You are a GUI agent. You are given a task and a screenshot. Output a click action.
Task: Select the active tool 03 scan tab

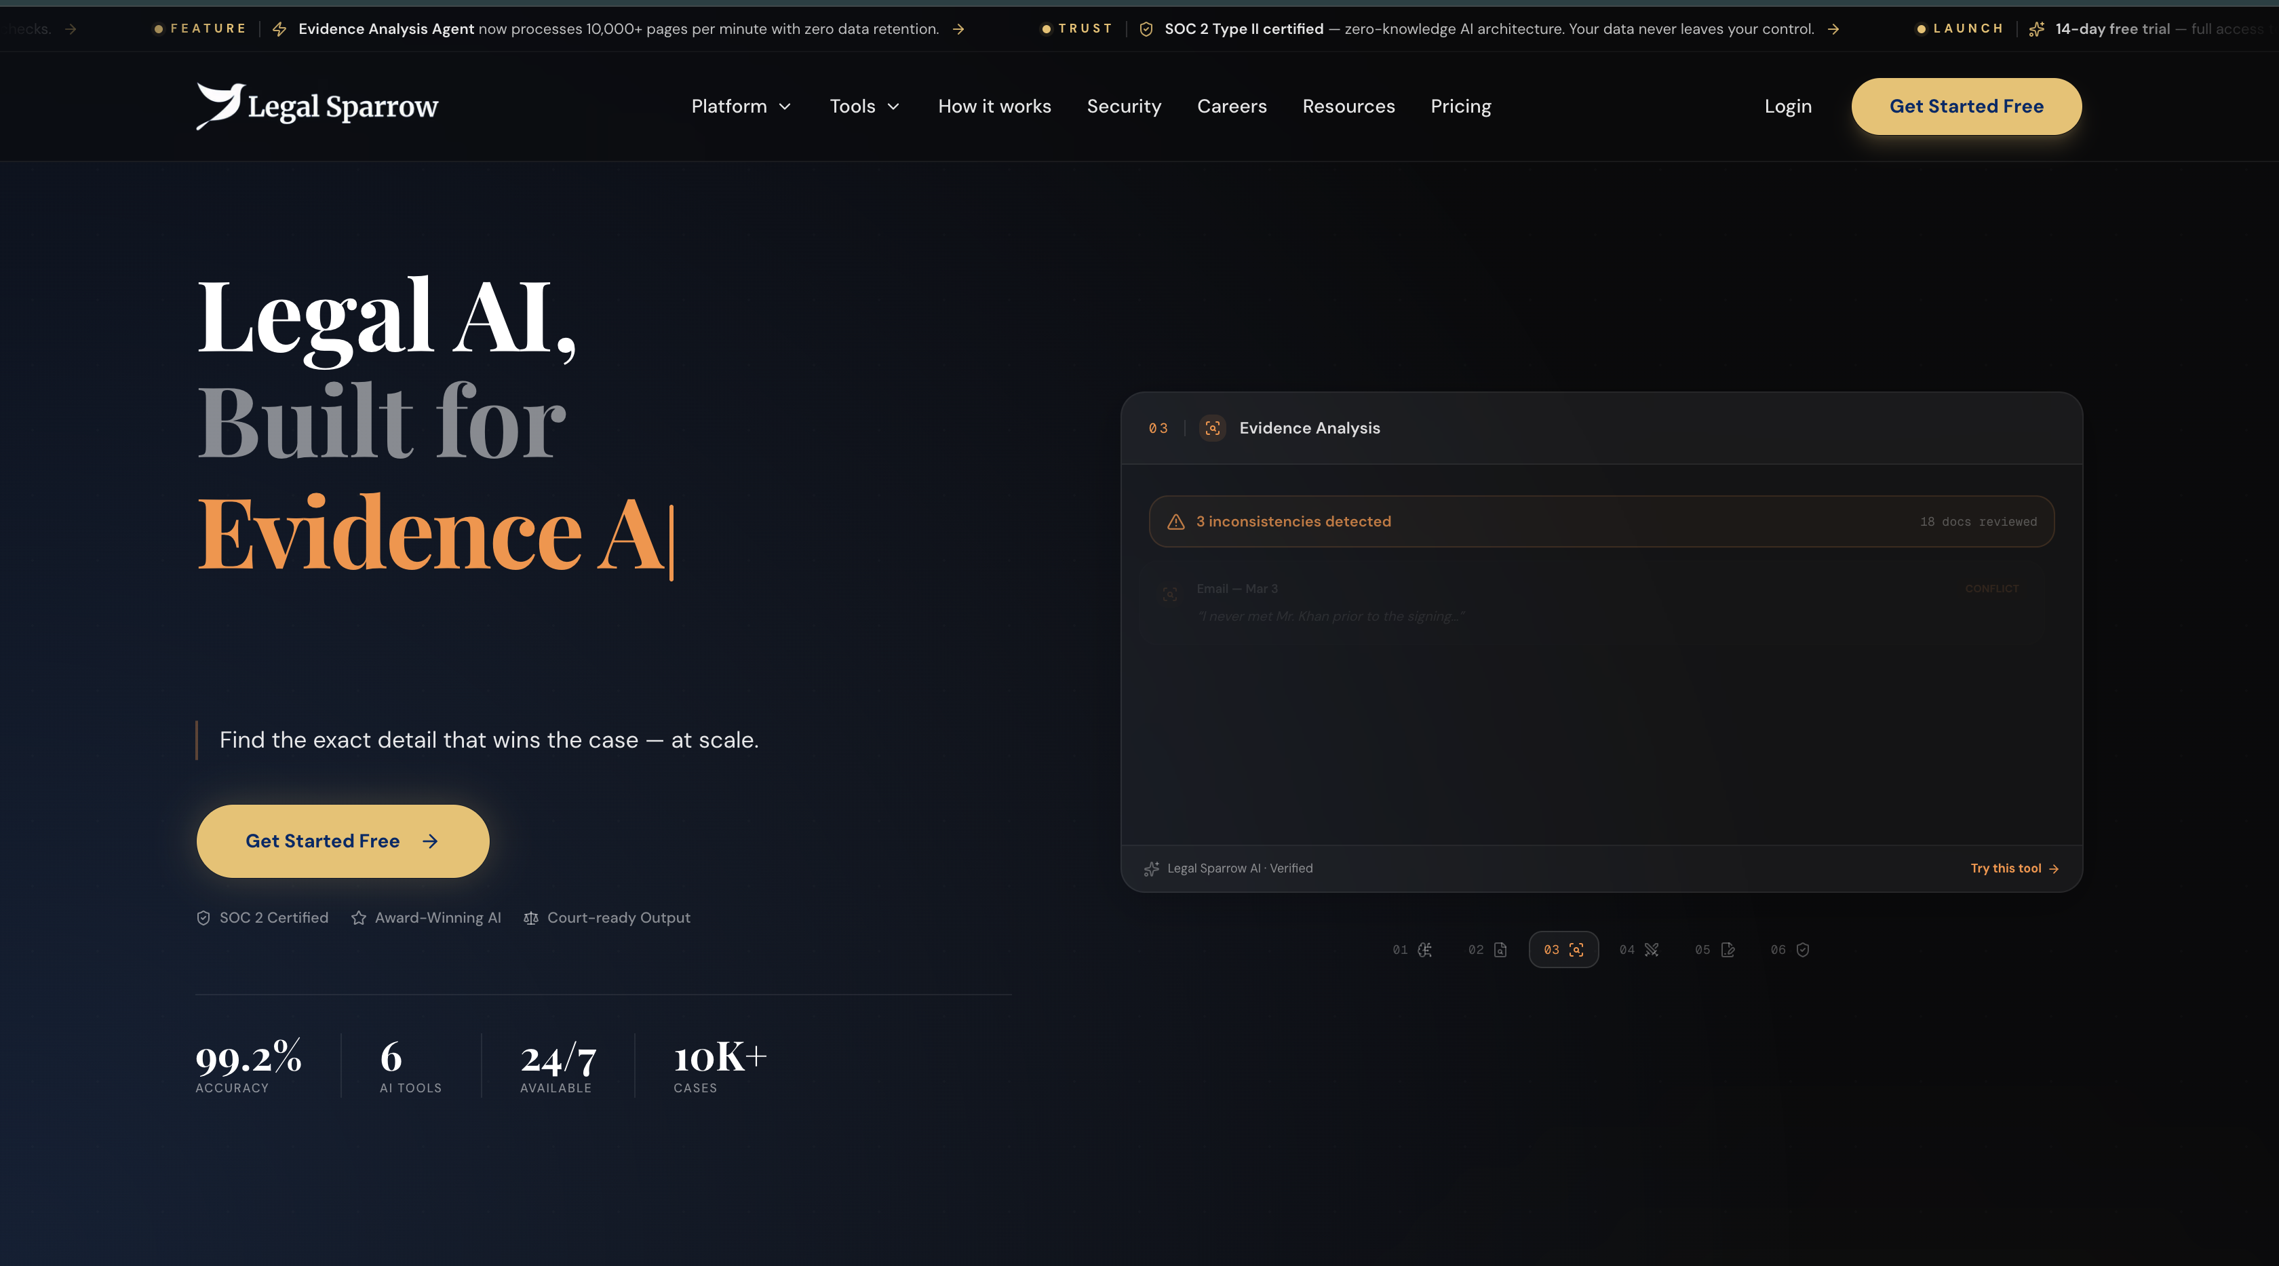(1563, 950)
